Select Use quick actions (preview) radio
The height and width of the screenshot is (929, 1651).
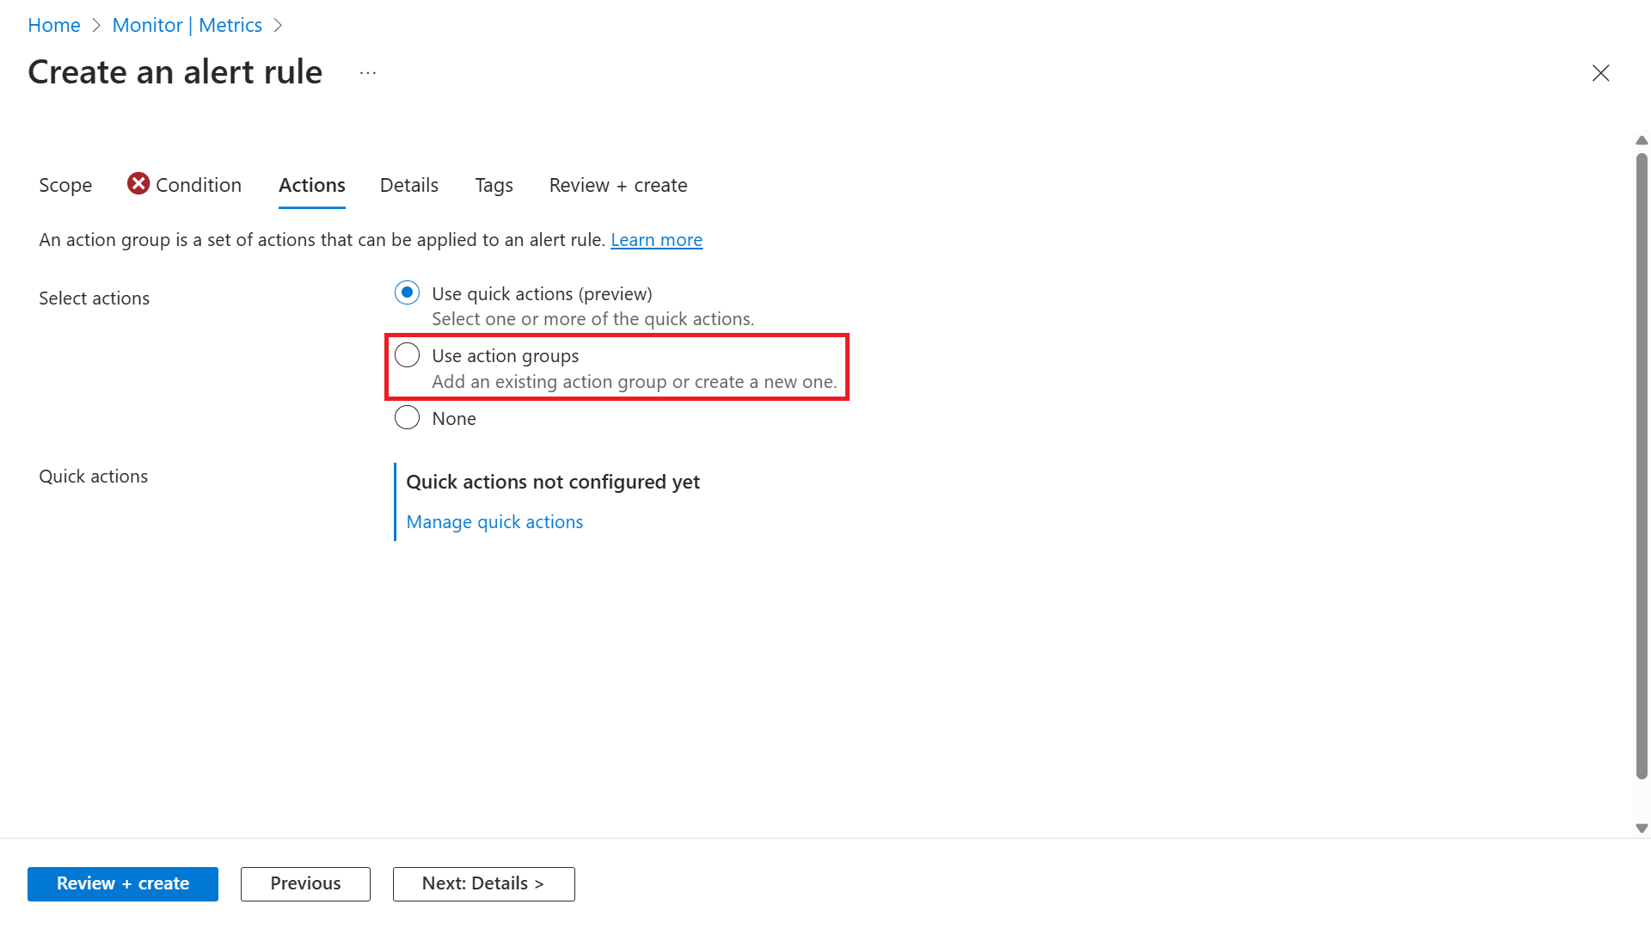click(x=407, y=292)
